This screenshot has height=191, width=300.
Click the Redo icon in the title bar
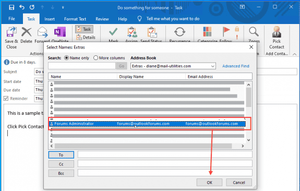point(32,7)
